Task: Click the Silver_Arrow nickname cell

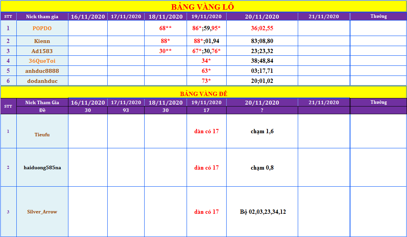Action: pyautogui.click(x=42, y=212)
